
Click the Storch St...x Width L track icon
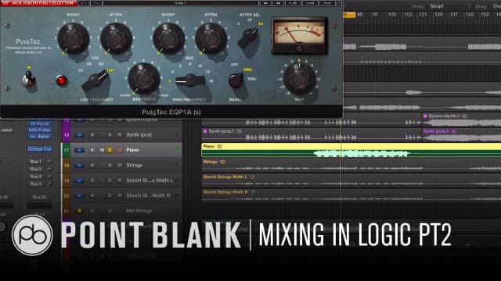[79, 180]
